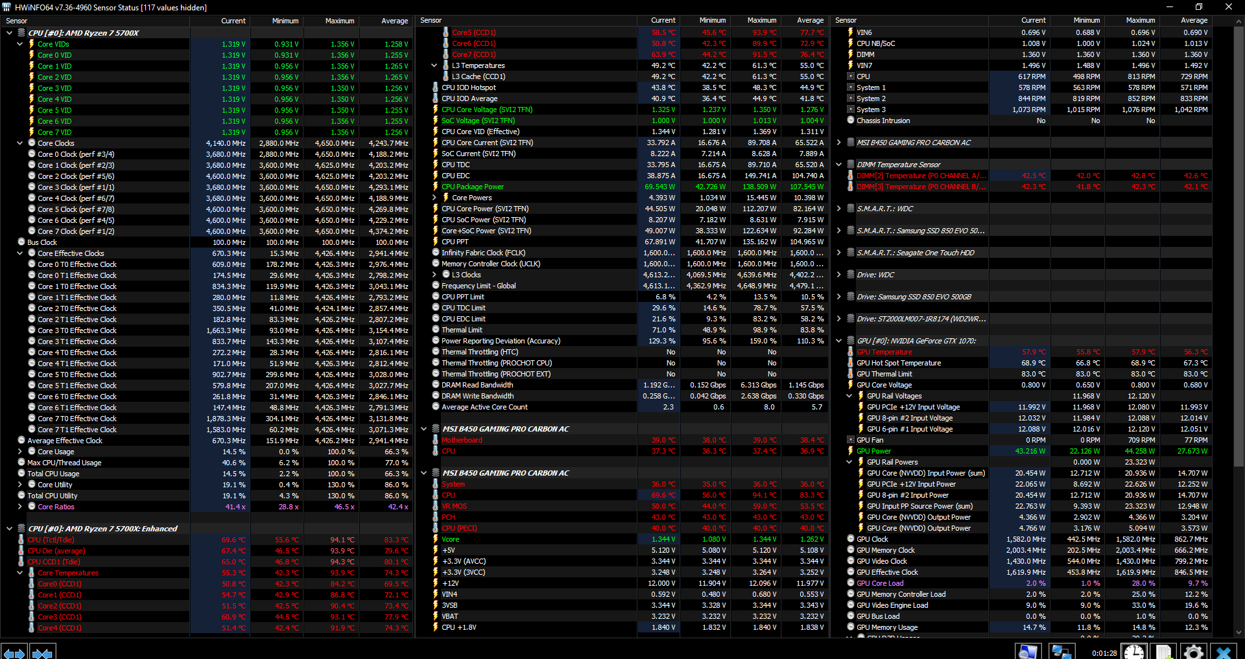
Task: Collapse the GPU Rail Powers node
Action: click(x=849, y=462)
